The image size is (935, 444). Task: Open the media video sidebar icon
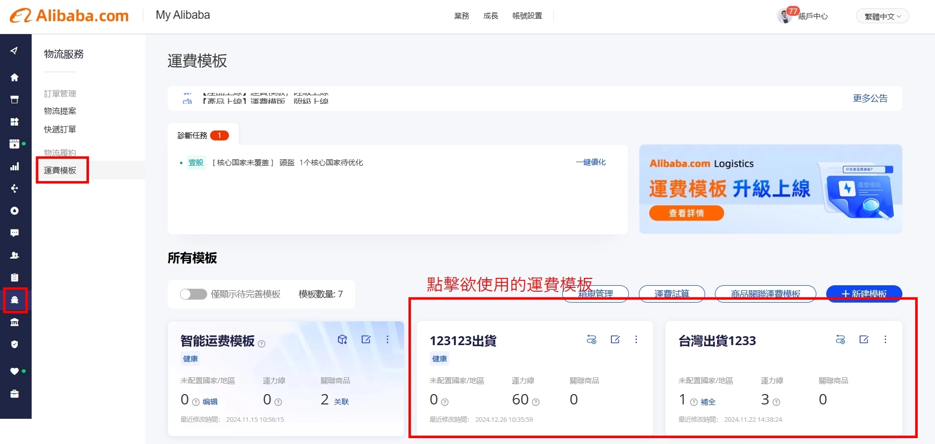point(14,144)
